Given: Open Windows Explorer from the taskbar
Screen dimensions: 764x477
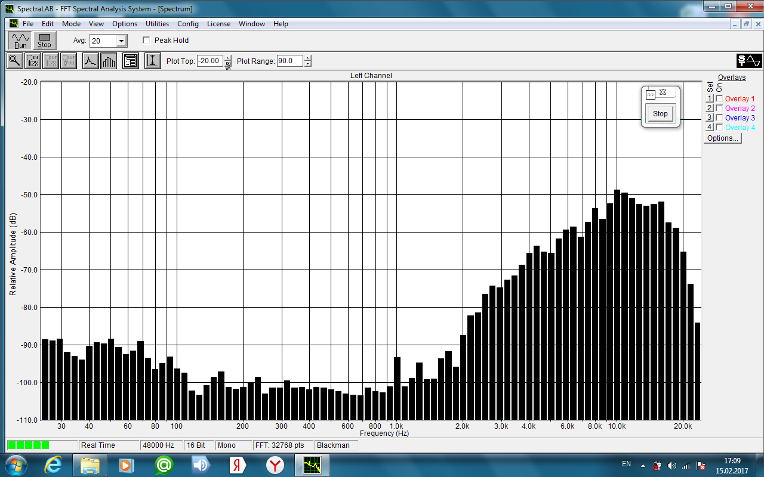Looking at the screenshot, I should point(90,464).
